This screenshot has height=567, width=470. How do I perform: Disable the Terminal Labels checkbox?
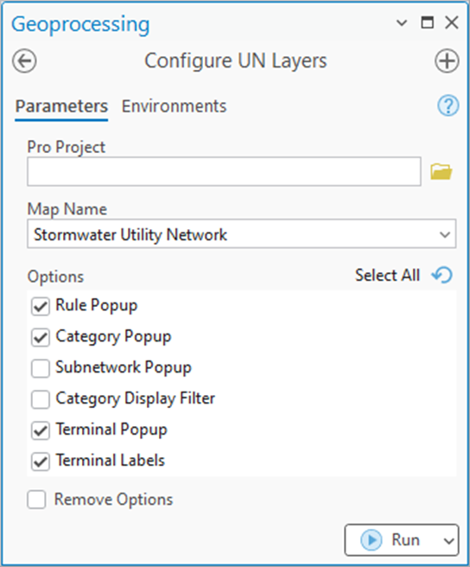coord(41,462)
